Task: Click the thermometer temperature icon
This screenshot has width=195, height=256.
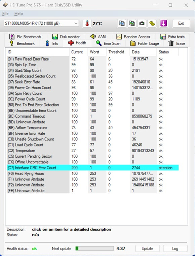Action: tap(87, 24)
